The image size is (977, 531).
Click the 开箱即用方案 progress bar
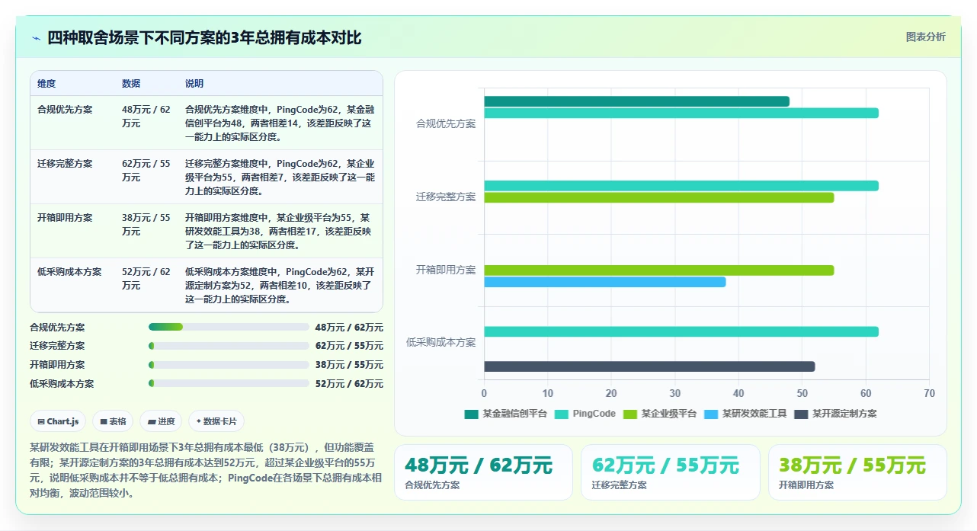click(229, 365)
